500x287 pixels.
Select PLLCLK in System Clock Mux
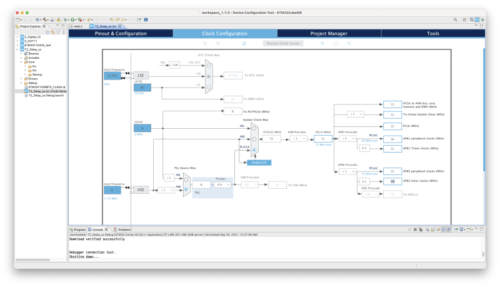point(254,150)
